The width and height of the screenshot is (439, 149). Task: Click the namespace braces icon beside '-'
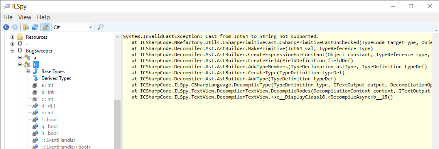[x=19, y=44]
